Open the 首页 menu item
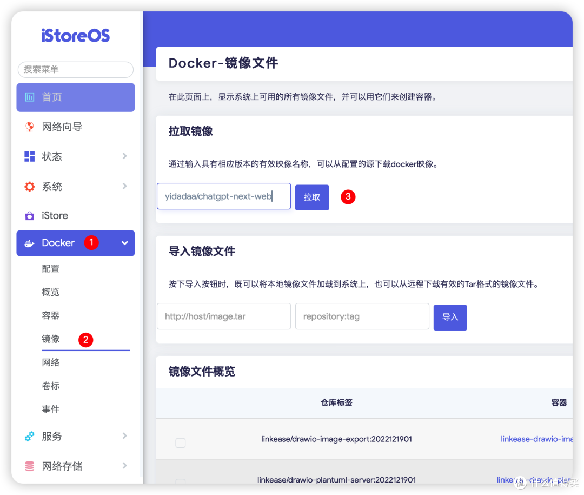584x495 pixels. pos(76,97)
